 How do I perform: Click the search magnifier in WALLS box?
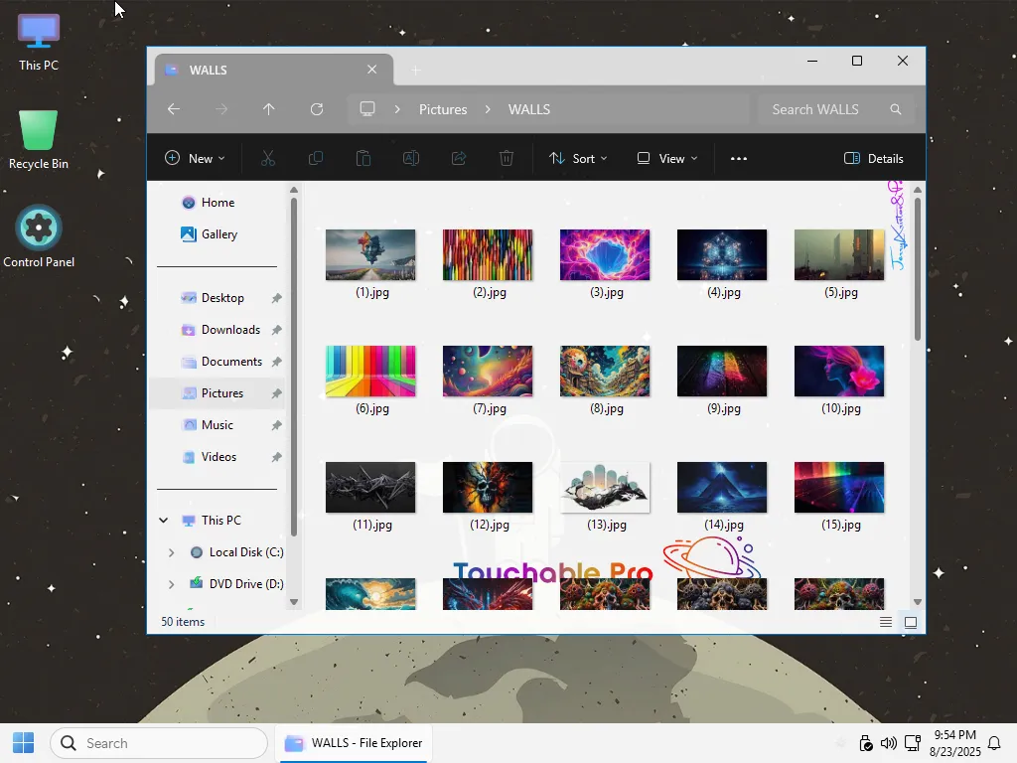(x=896, y=109)
